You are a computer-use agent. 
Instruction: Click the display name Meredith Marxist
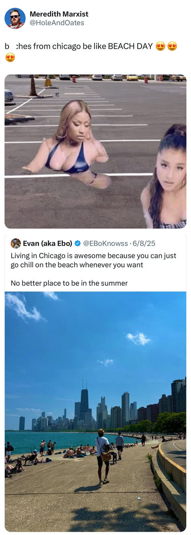pos(59,14)
